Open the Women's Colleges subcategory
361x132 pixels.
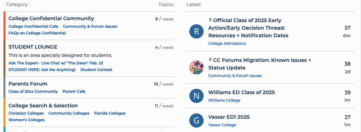tap(27, 120)
